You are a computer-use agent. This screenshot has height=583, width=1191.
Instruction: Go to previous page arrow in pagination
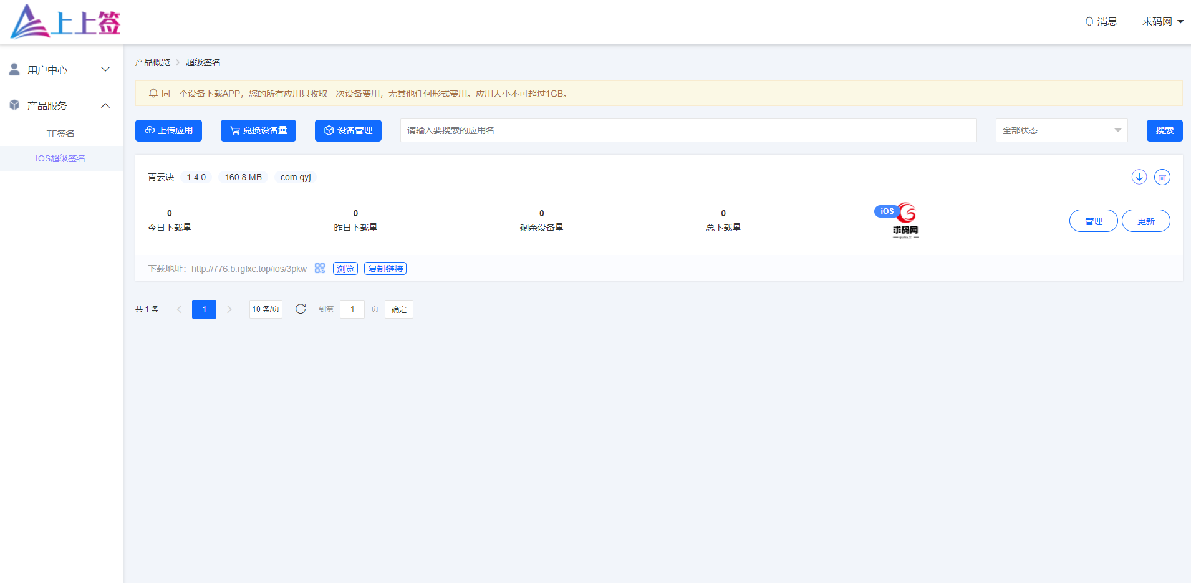click(179, 309)
